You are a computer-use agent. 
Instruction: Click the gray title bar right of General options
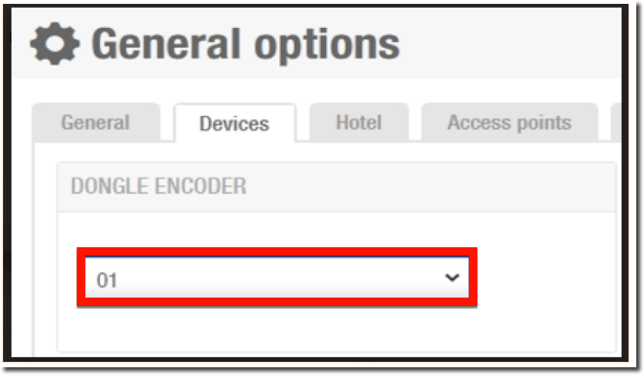point(509,44)
